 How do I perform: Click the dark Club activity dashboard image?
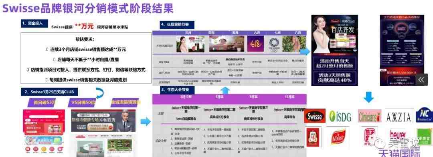tap(402, 50)
